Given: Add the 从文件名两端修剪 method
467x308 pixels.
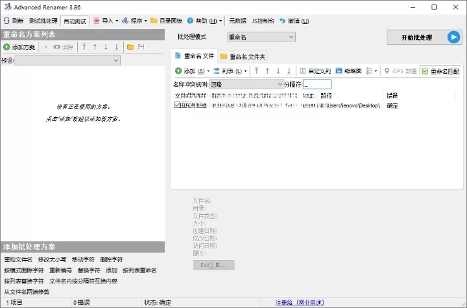Looking at the screenshot, I should click(27, 292).
